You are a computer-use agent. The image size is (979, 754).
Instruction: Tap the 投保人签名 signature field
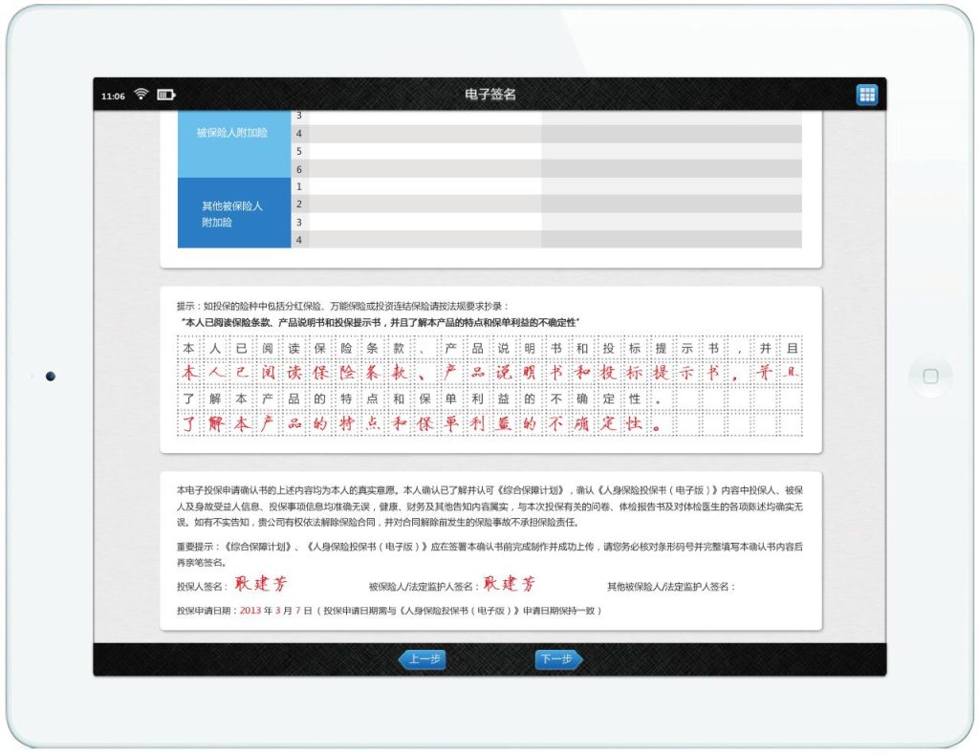[260, 584]
